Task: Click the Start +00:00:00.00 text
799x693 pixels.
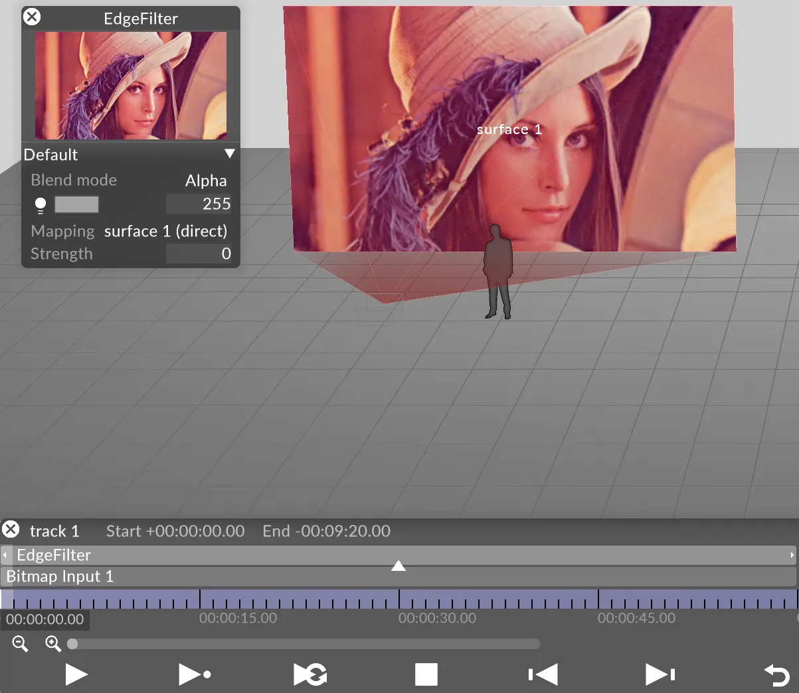Action: tap(175, 531)
